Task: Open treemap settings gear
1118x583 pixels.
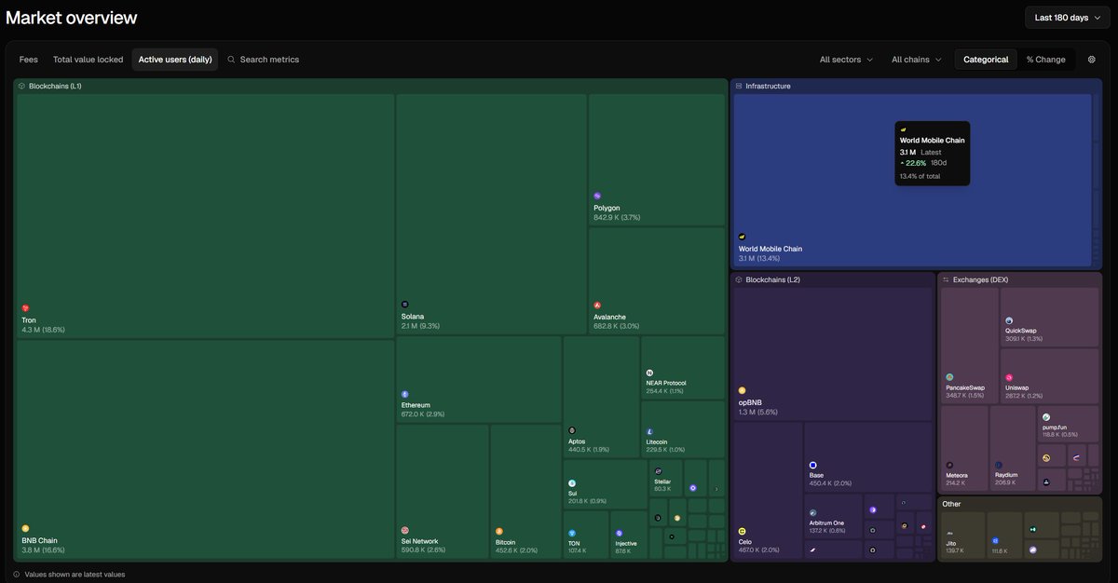Action: tap(1092, 60)
